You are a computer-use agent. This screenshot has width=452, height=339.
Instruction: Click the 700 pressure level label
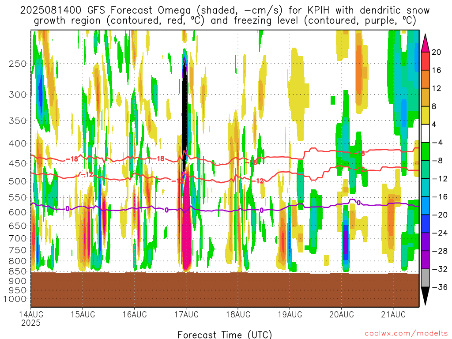point(17,238)
